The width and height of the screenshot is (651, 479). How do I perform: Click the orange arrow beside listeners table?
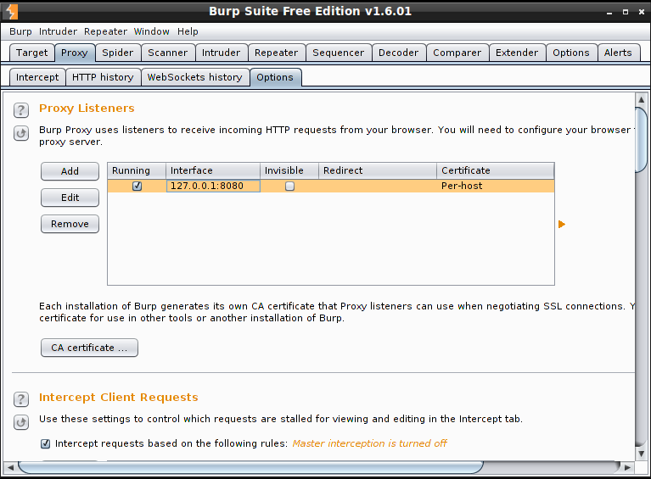562,225
